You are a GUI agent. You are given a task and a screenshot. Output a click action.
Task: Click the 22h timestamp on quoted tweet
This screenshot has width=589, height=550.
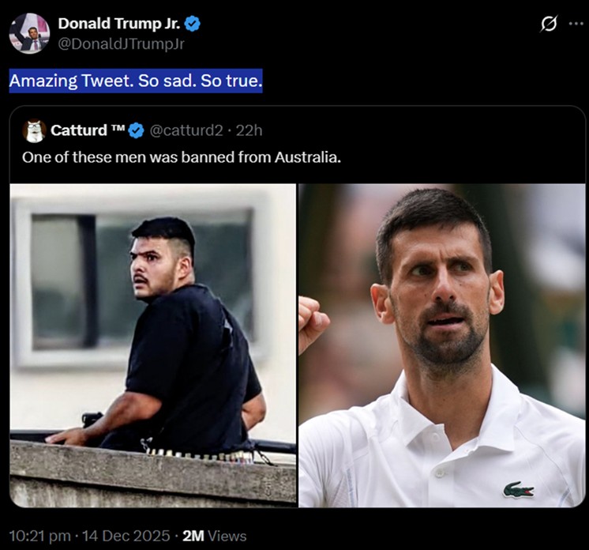tap(249, 130)
